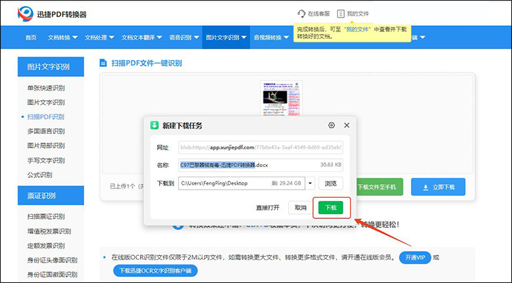This screenshot has height=283, width=512.
Task: Click the 票证识别 sidebar section header
Action: (x=51, y=196)
